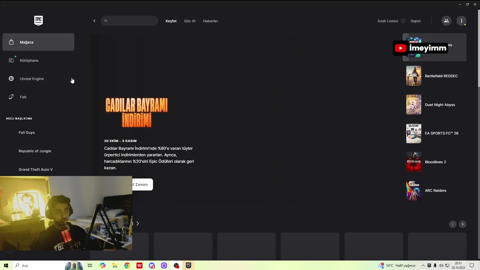
Task: Select ARC Raiders carousel item
Action: click(434, 190)
